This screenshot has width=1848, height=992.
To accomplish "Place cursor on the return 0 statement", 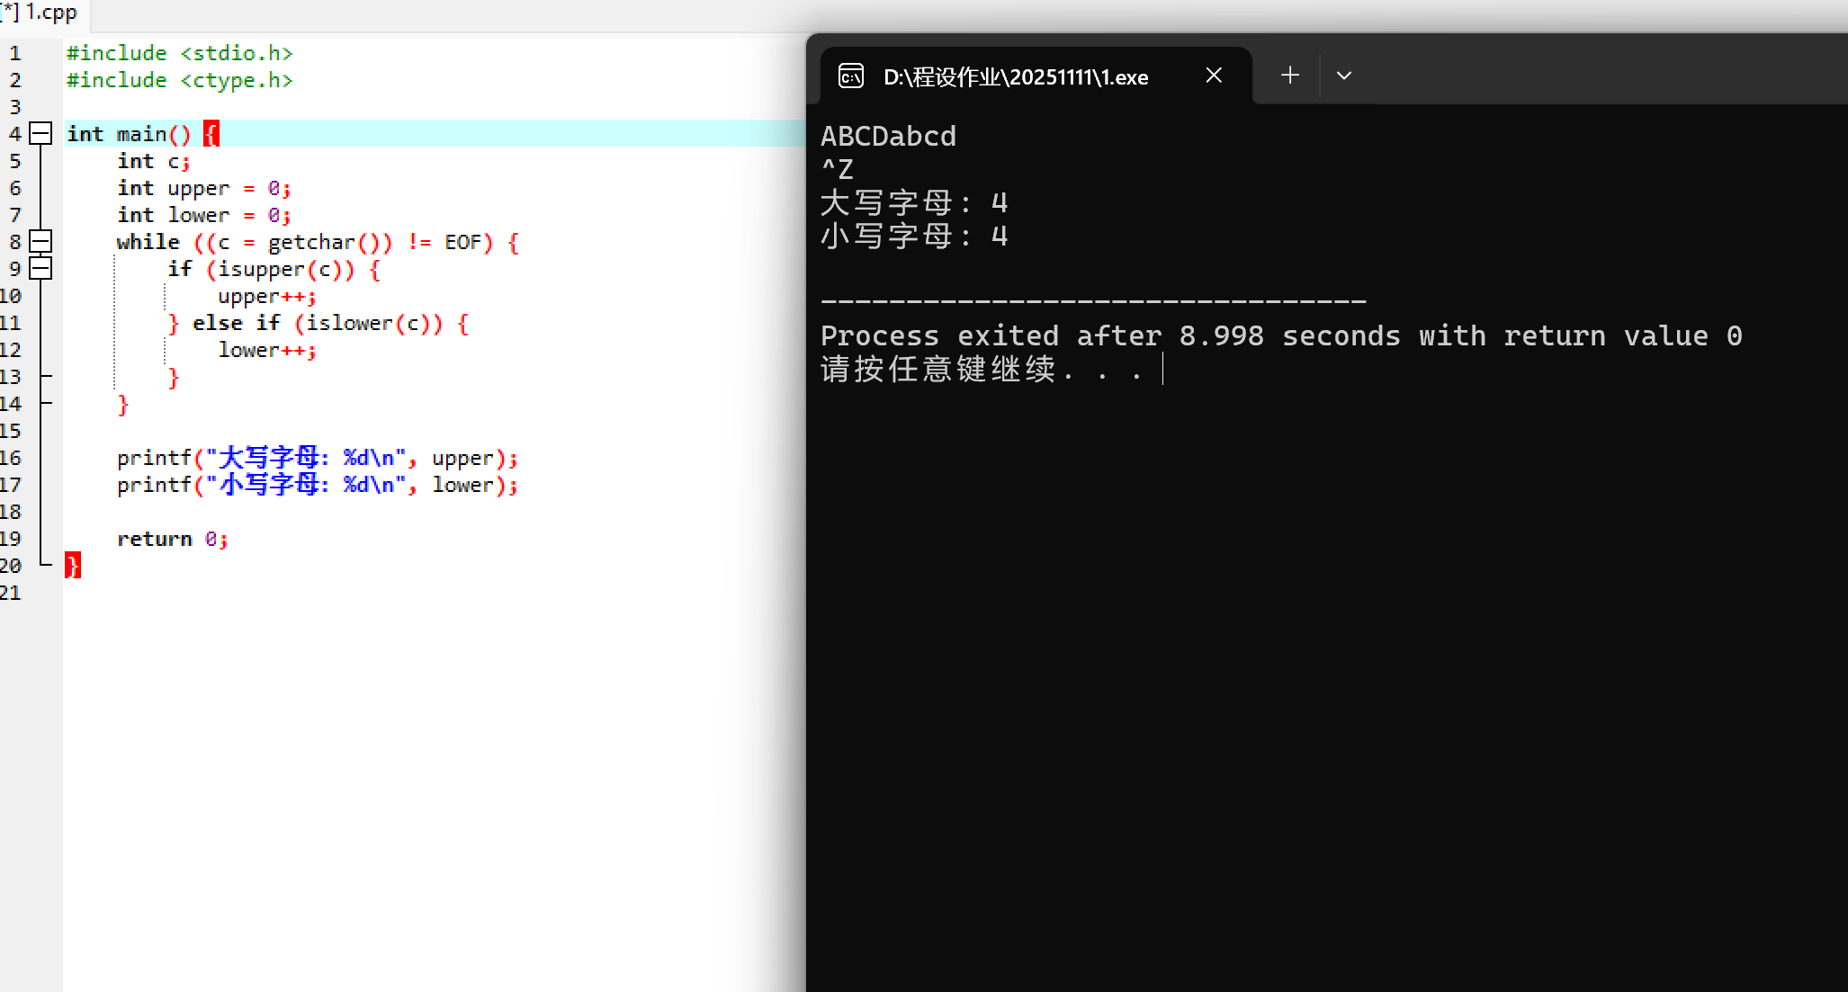I will point(171,540).
